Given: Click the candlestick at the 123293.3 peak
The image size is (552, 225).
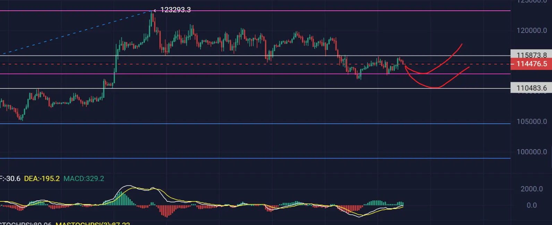Looking at the screenshot, I should 152,20.
